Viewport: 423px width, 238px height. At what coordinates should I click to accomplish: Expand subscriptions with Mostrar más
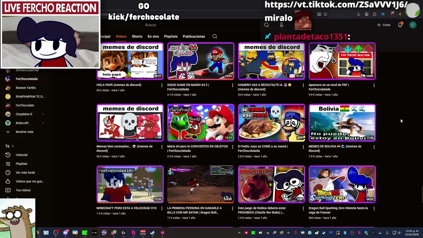pyautogui.click(x=24, y=132)
